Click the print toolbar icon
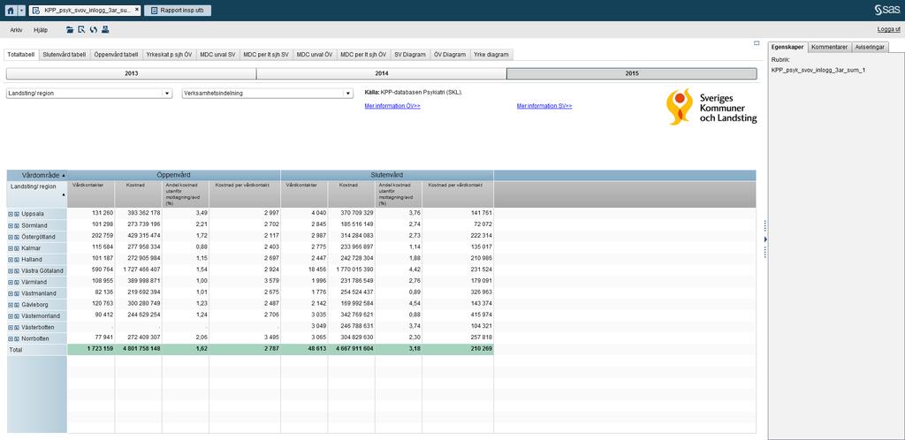905x440 pixels. click(105, 29)
